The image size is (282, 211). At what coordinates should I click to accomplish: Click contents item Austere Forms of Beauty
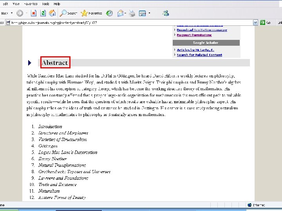(62, 198)
